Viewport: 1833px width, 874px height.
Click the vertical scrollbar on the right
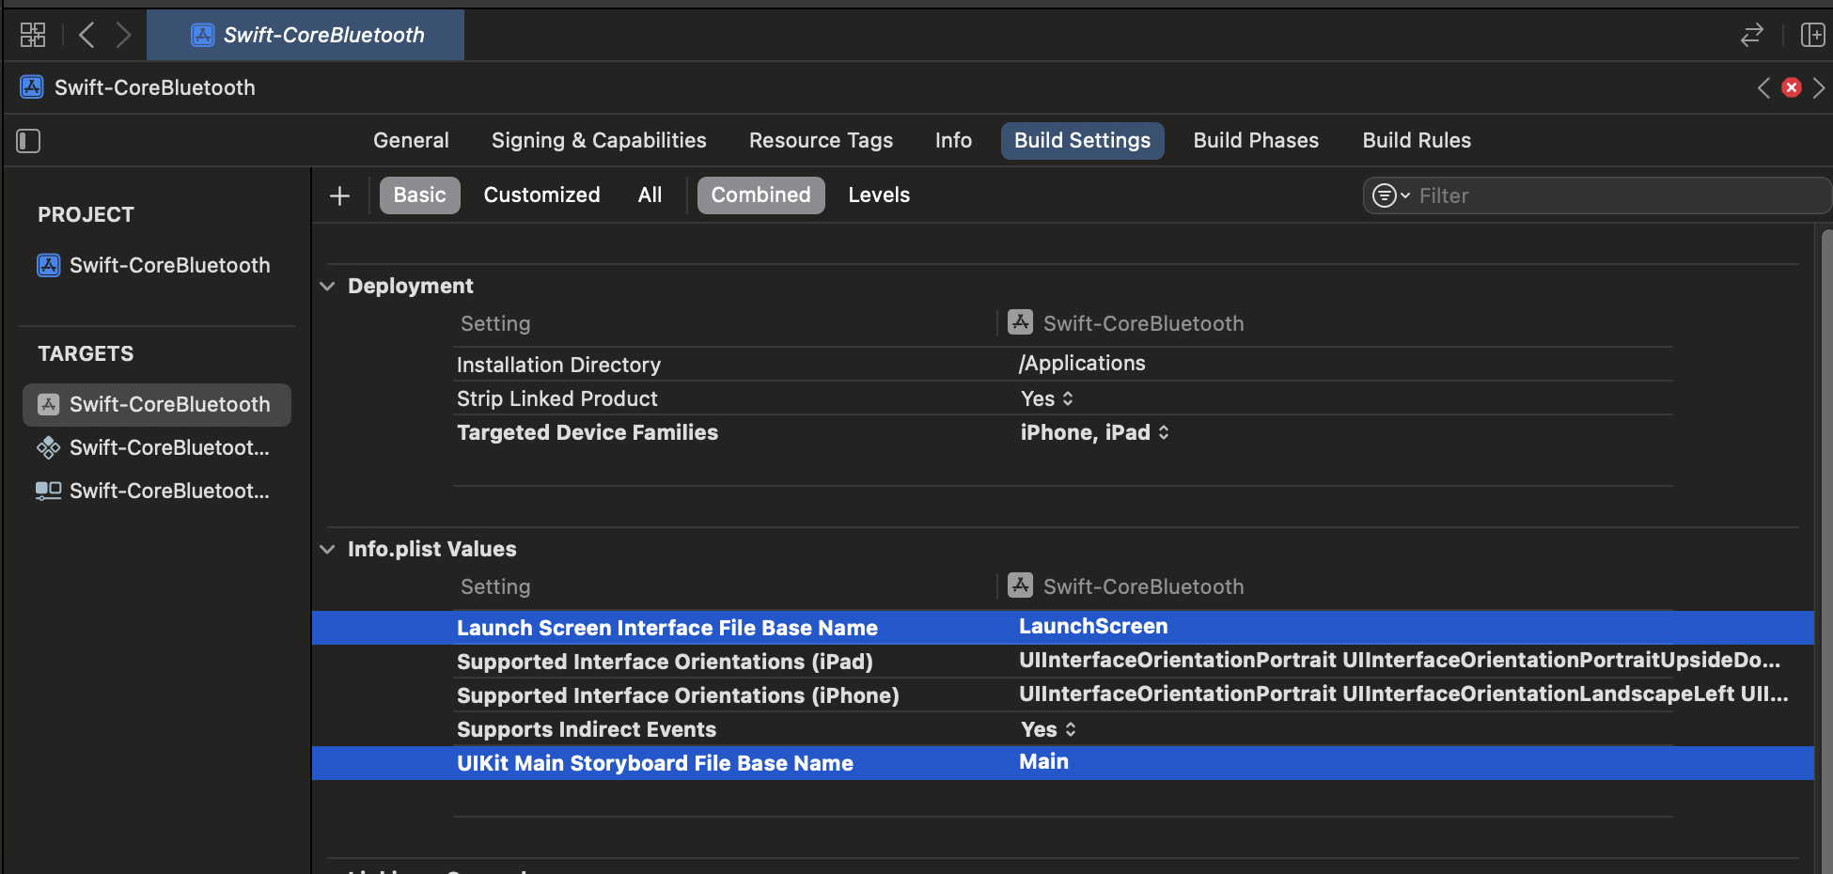tap(1825, 550)
